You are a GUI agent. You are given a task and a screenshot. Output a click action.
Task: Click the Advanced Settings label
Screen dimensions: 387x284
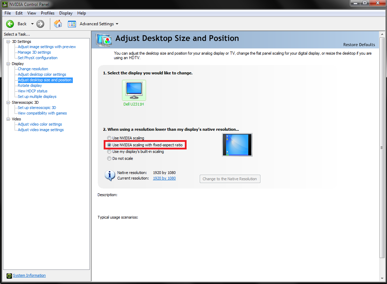coord(97,24)
